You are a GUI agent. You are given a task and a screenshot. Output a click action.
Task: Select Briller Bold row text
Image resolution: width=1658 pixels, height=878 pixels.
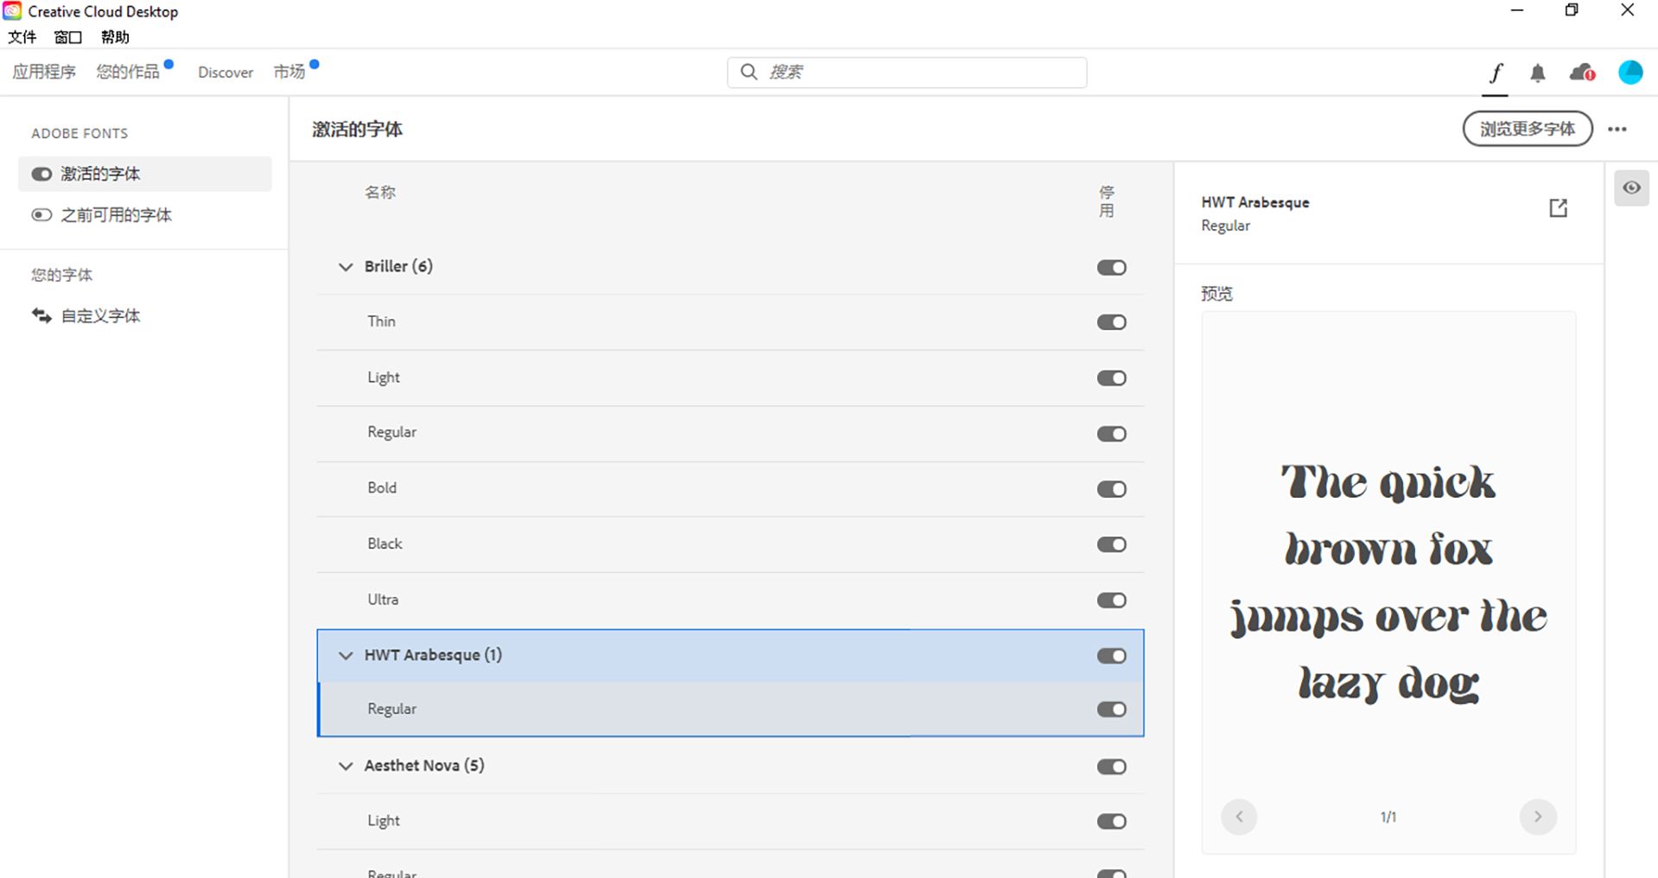click(382, 487)
